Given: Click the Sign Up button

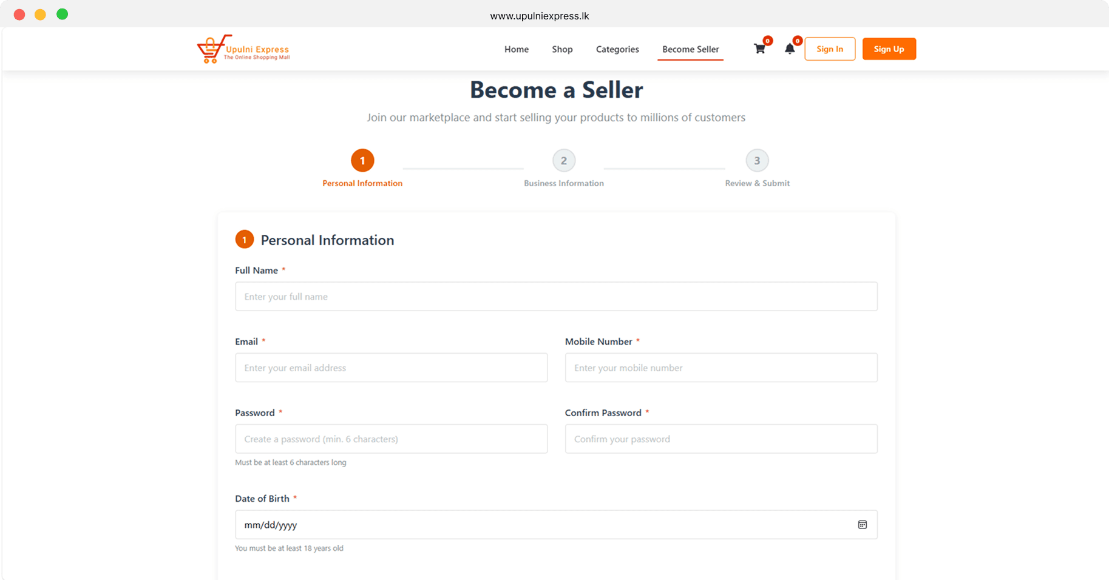Looking at the screenshot, I should pos(889,49).
